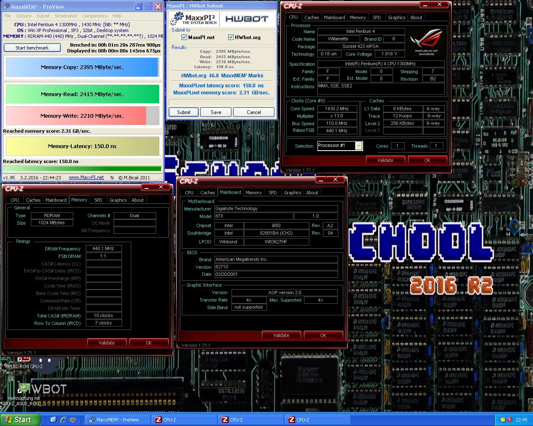Open the Submit menu in MaxxMEM²

[x=43, y=16]
